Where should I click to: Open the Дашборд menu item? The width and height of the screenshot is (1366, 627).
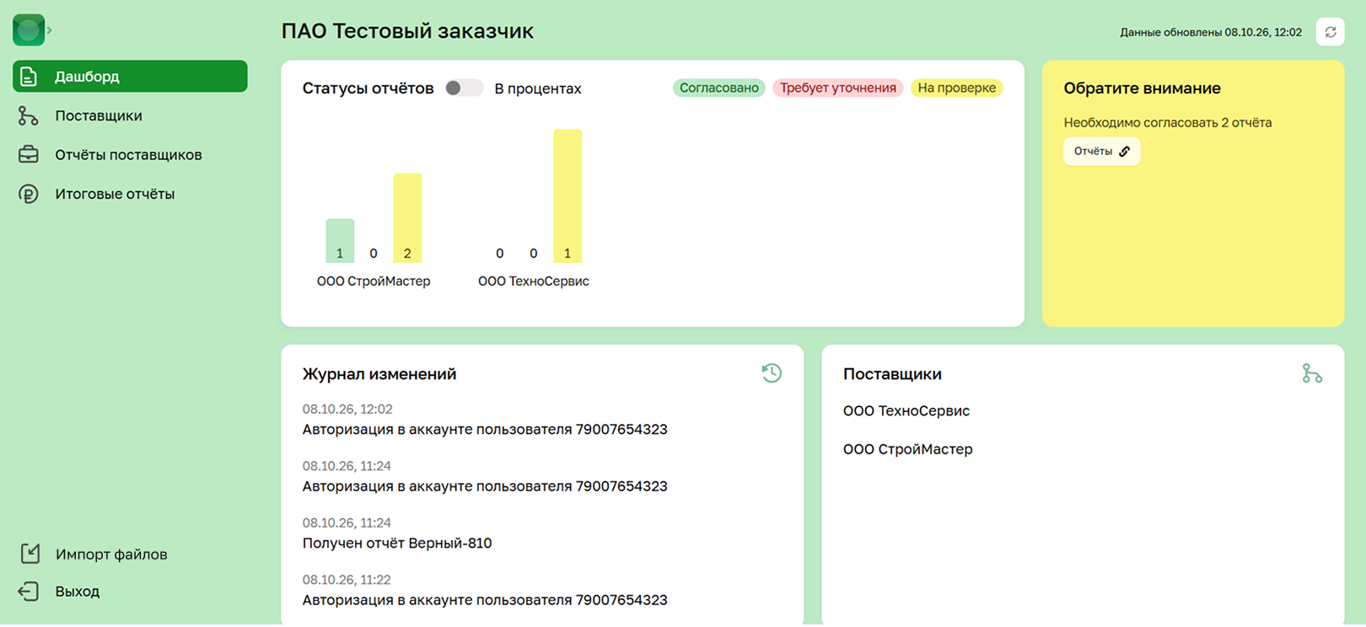[x=130, y=77]
